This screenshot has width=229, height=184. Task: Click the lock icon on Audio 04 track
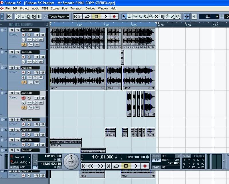(x=31, y=108)
